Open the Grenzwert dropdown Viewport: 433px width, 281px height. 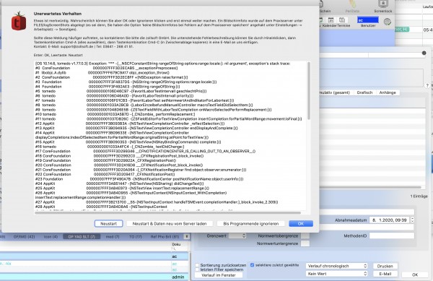coord(237,235)
